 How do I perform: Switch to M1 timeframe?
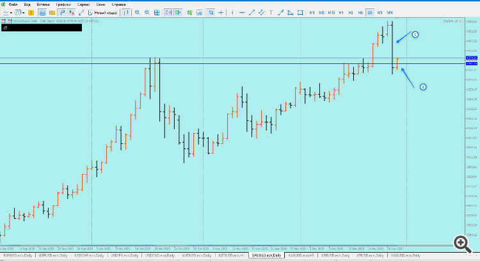[312, 13]
